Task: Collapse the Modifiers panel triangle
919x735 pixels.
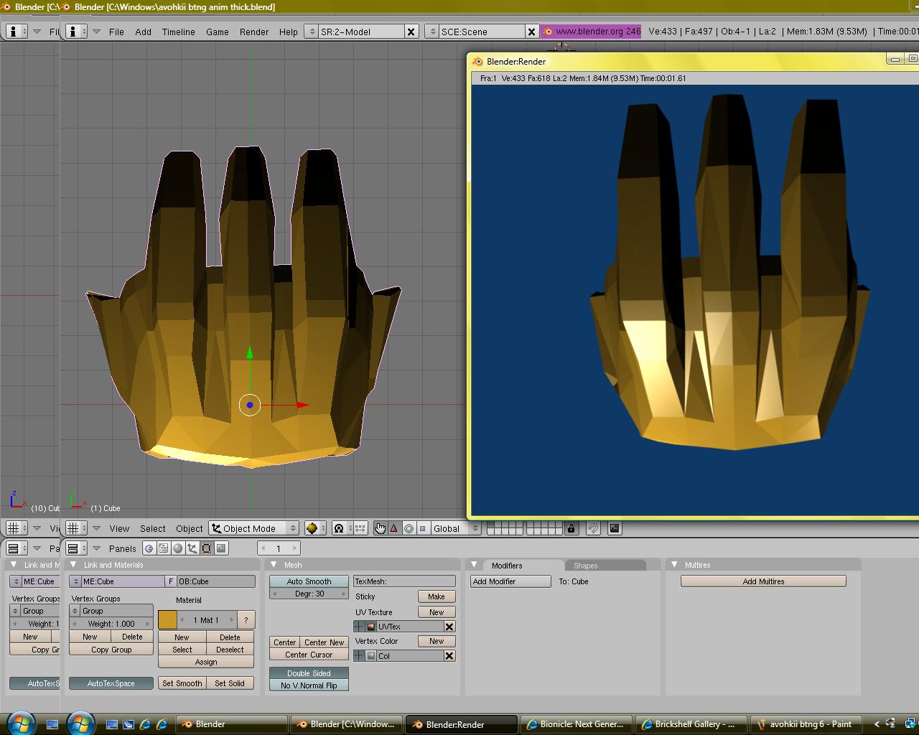Action: click(x=474, y=565)
